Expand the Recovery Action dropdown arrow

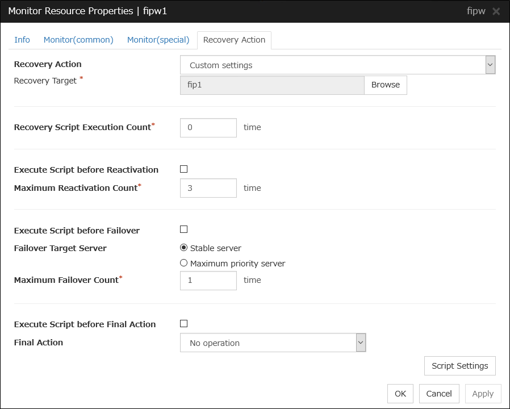tap(490, 65)
